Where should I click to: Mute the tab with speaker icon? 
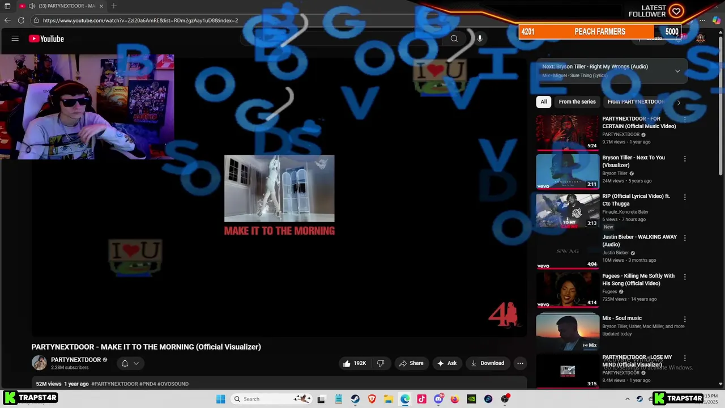pos(32,6)
